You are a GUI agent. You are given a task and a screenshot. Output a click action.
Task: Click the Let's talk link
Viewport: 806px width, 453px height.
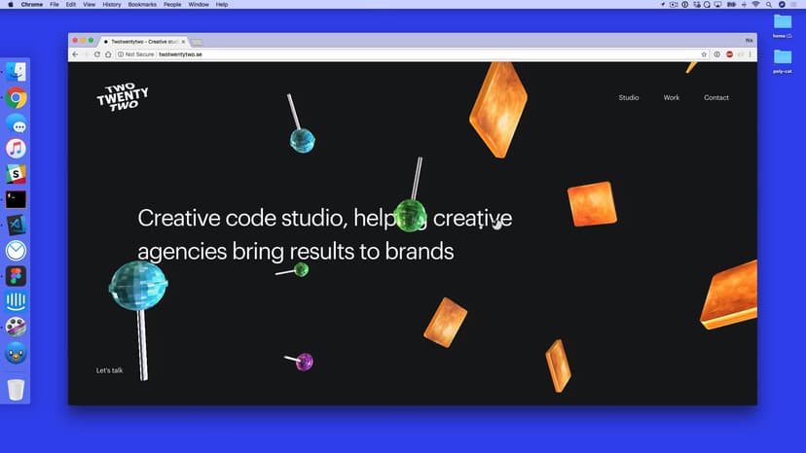point(109,370)
